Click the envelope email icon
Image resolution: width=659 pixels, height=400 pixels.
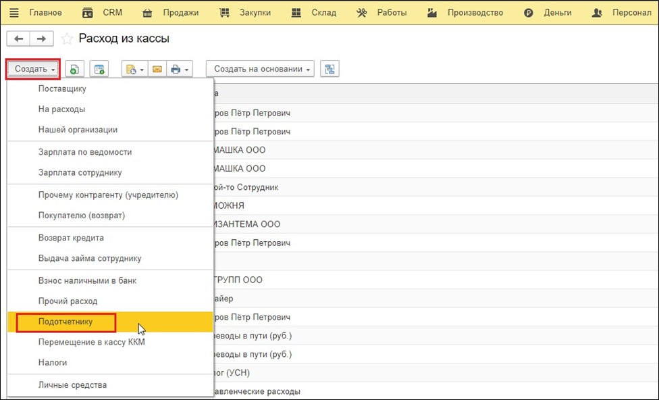click(x=157, y=69)
